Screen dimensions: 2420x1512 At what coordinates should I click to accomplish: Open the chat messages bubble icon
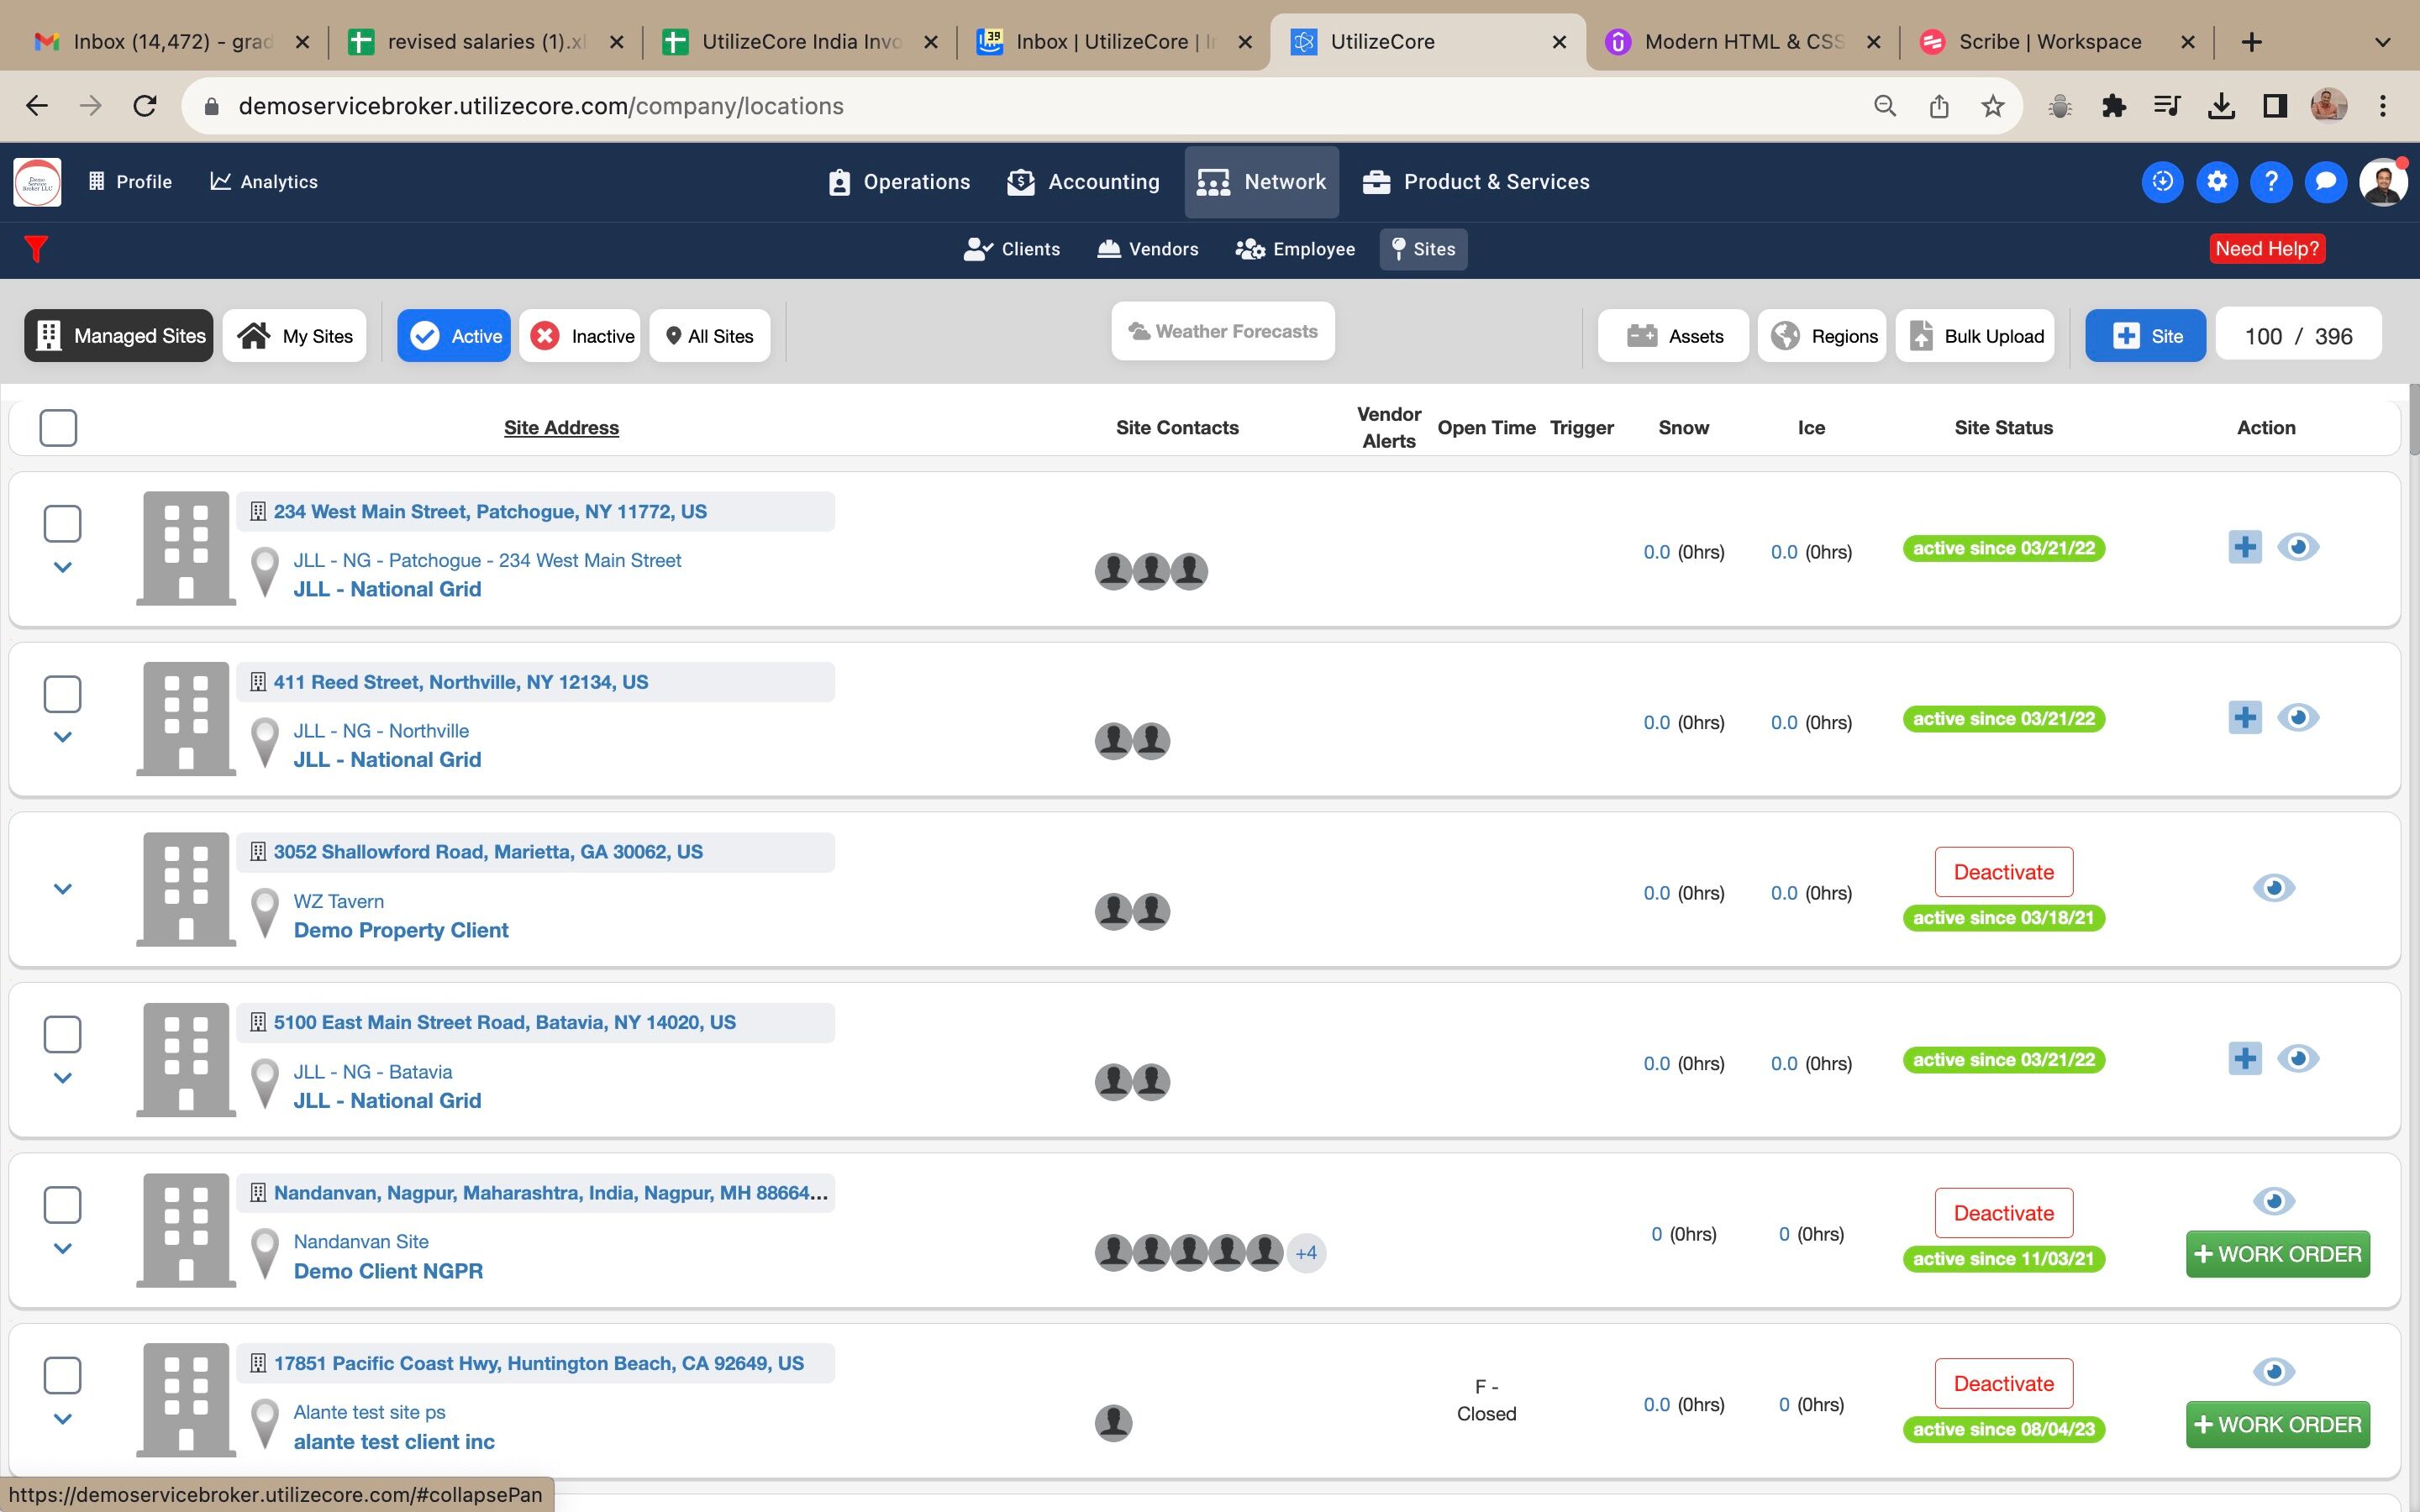click(2325, 181)
